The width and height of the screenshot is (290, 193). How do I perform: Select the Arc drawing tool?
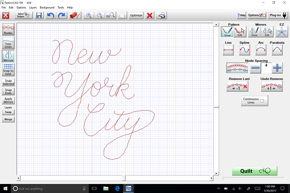click(x=261, y=50)
